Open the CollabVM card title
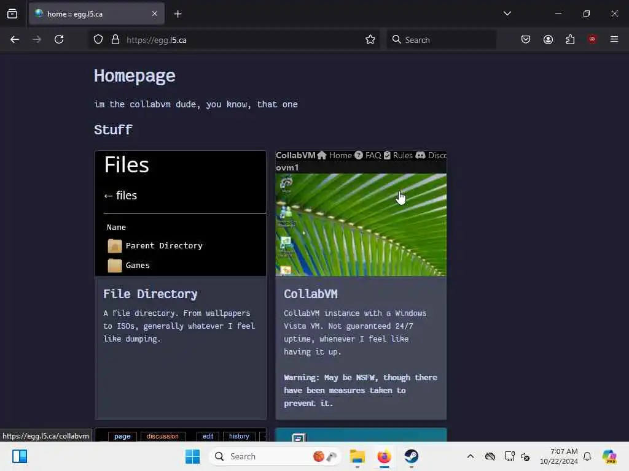This screenshot has height=471, width=629. [x=311, y=294]
